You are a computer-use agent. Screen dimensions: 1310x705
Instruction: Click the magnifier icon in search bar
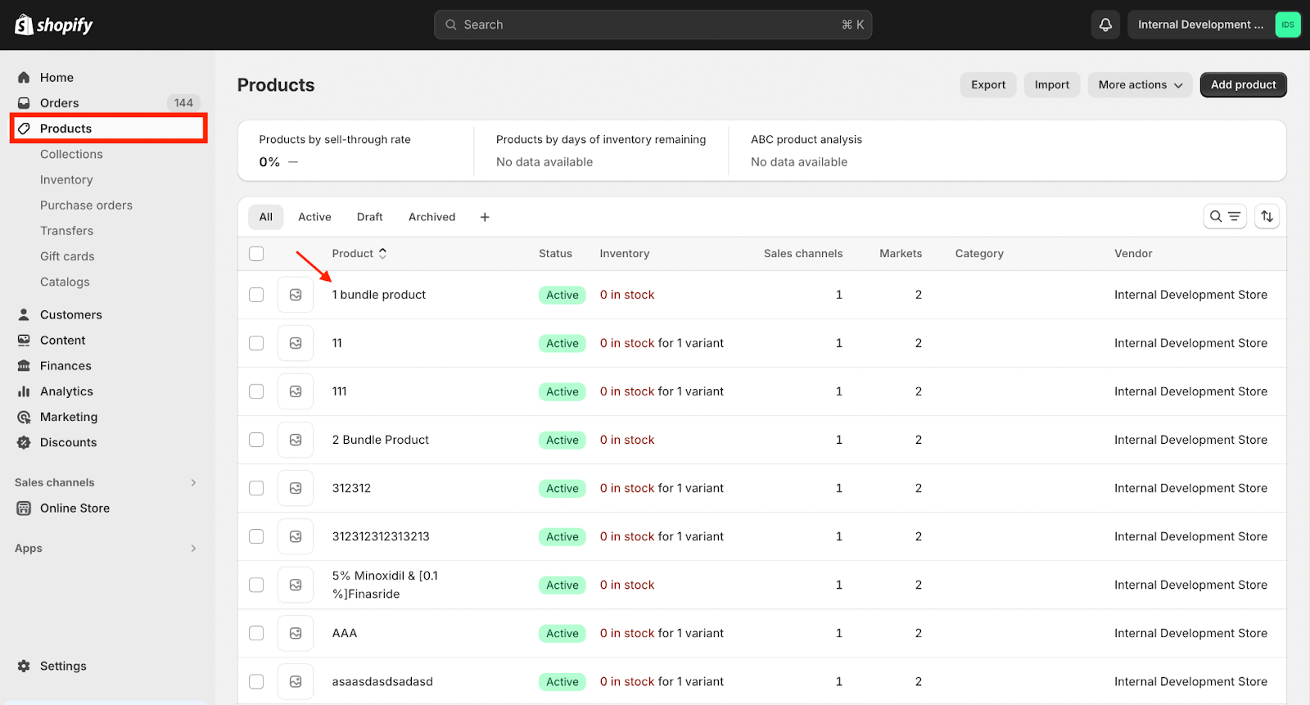(x=451, y=25)
